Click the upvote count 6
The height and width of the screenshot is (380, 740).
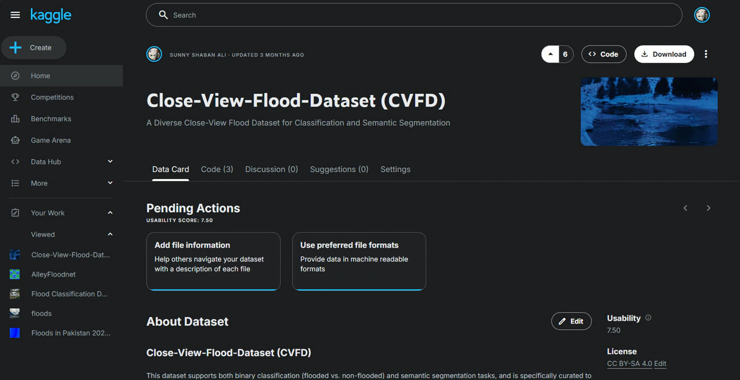[x=566, y=54]
